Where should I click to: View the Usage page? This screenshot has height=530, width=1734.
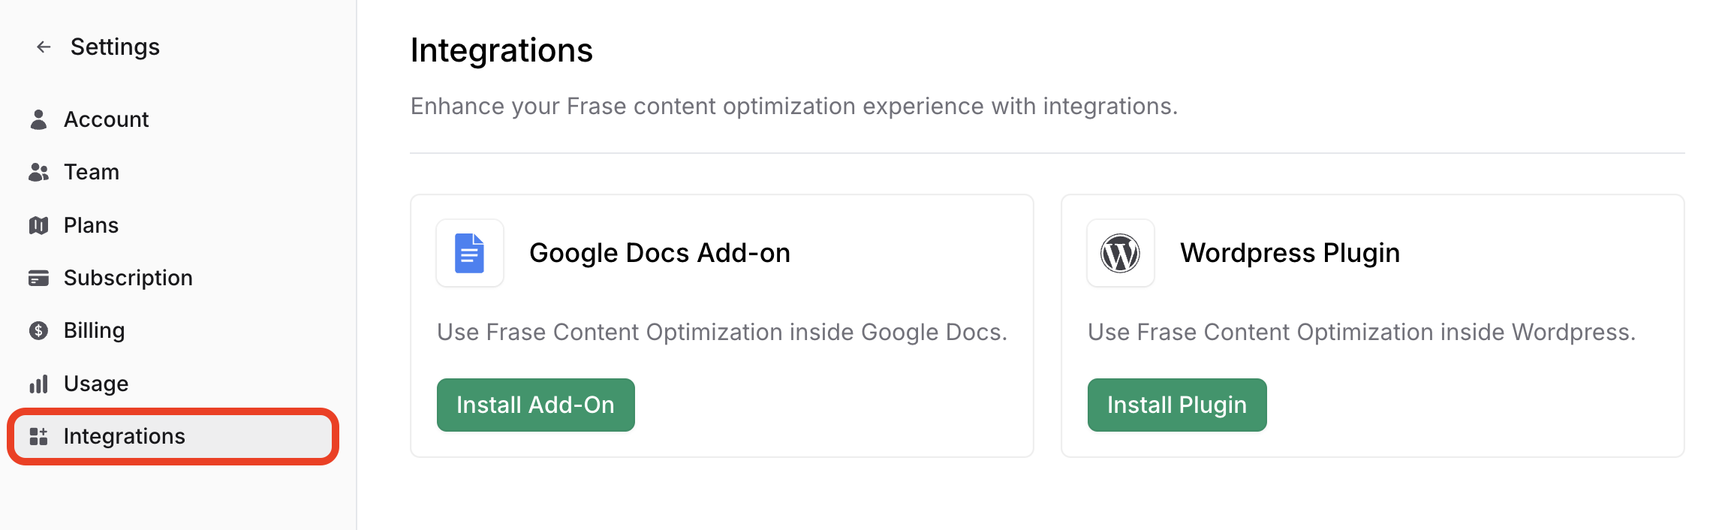[96, 384]
